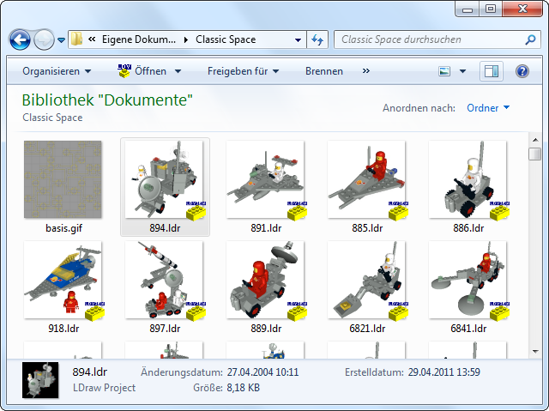Open the 'Ordner' arrange-by dropdown
The width and height of the screenshot is (549, 411).
click(x=488, y=108)
